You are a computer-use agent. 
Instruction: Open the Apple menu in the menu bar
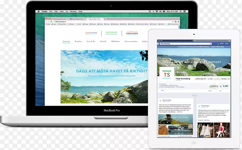point(38,11)
